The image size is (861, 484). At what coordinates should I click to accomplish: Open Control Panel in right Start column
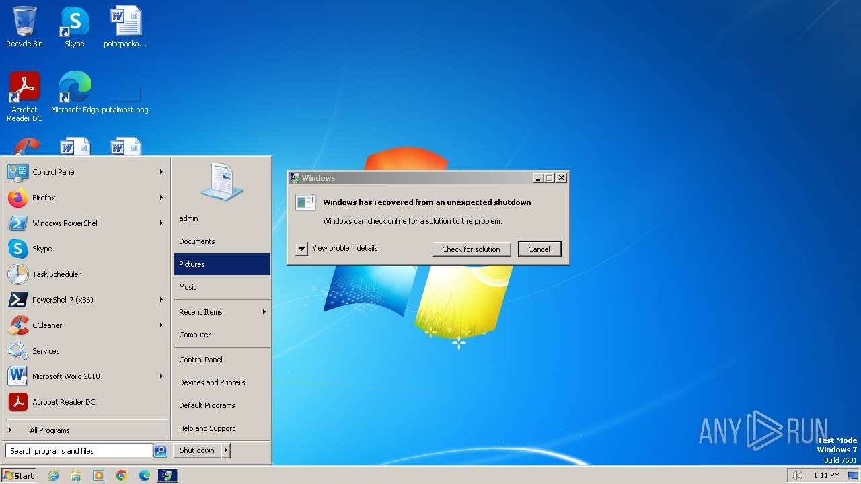click(222, 360)
